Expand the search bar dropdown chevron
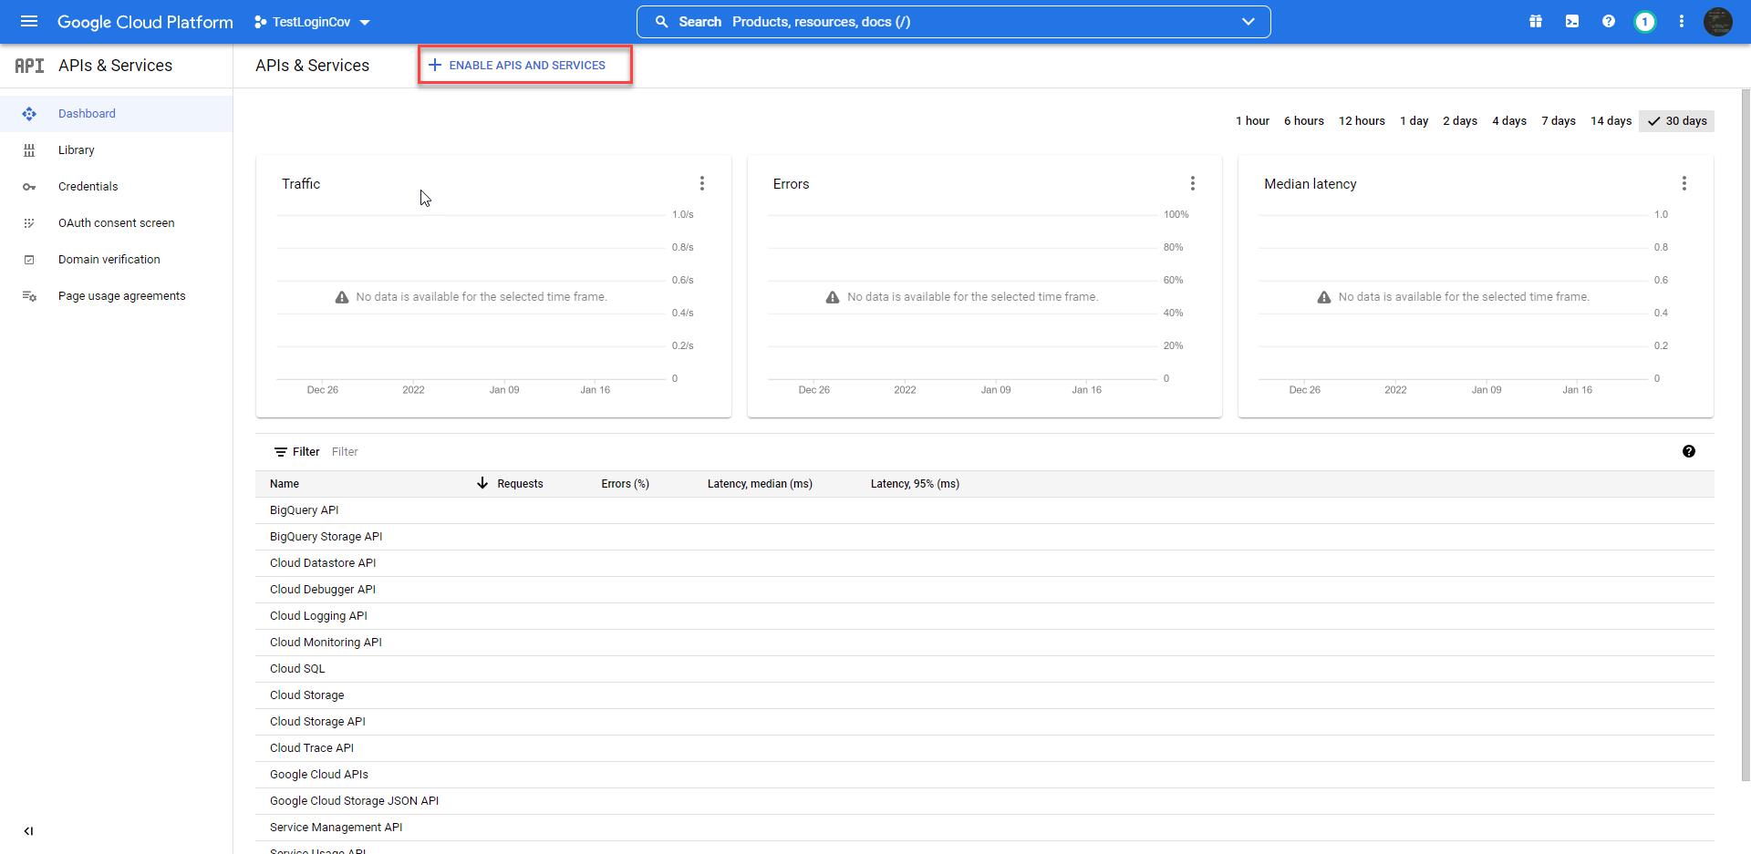 pos(1248,22)
